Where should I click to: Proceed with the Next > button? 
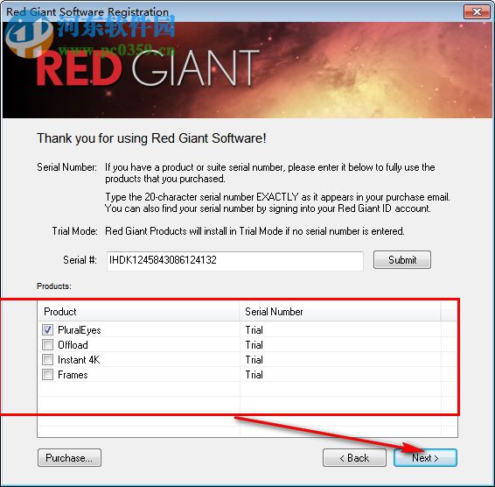coord(425,457)
